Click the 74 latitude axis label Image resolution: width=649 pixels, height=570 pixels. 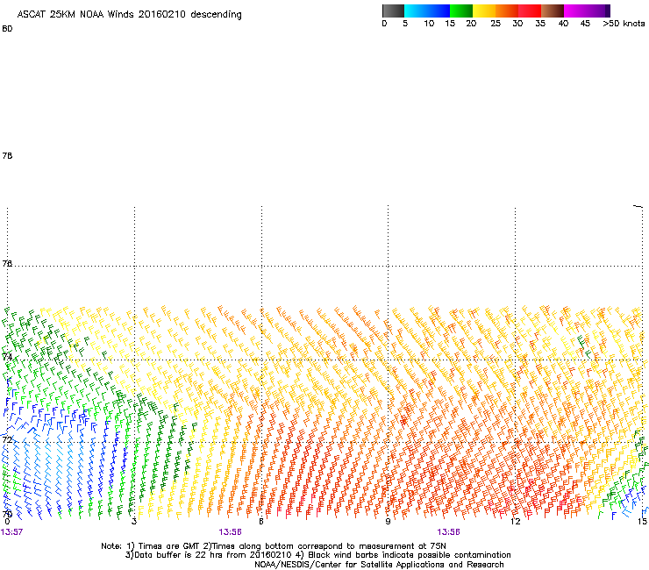point(7,357)
